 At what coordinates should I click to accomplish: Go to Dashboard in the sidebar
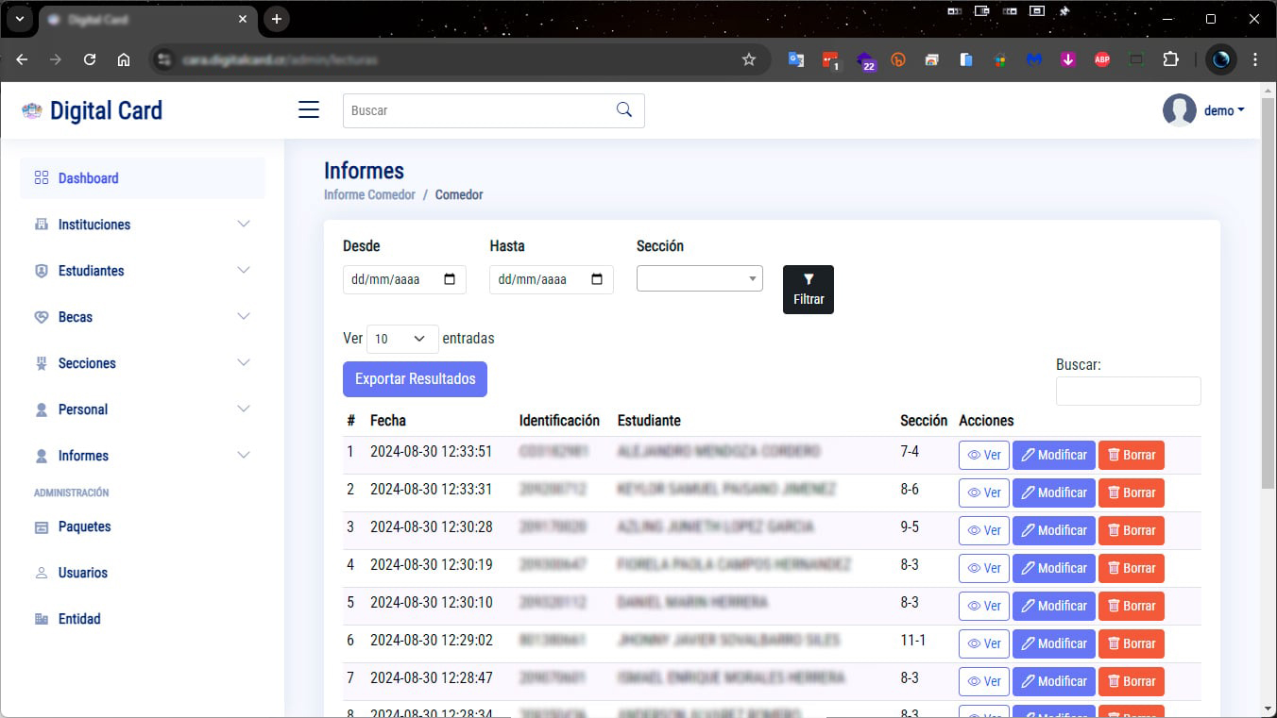[88, 178]
